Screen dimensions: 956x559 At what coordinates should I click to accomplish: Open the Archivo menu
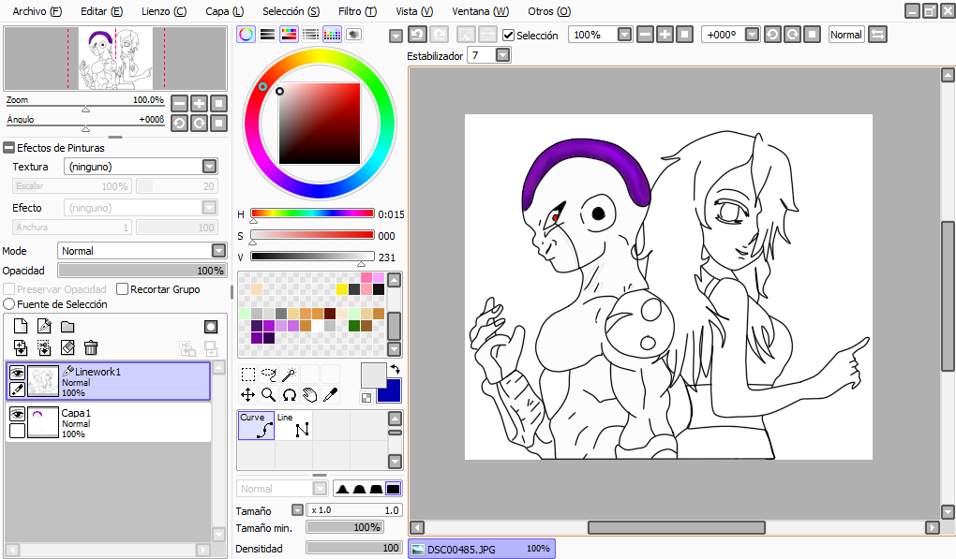[x=37, y=11]
